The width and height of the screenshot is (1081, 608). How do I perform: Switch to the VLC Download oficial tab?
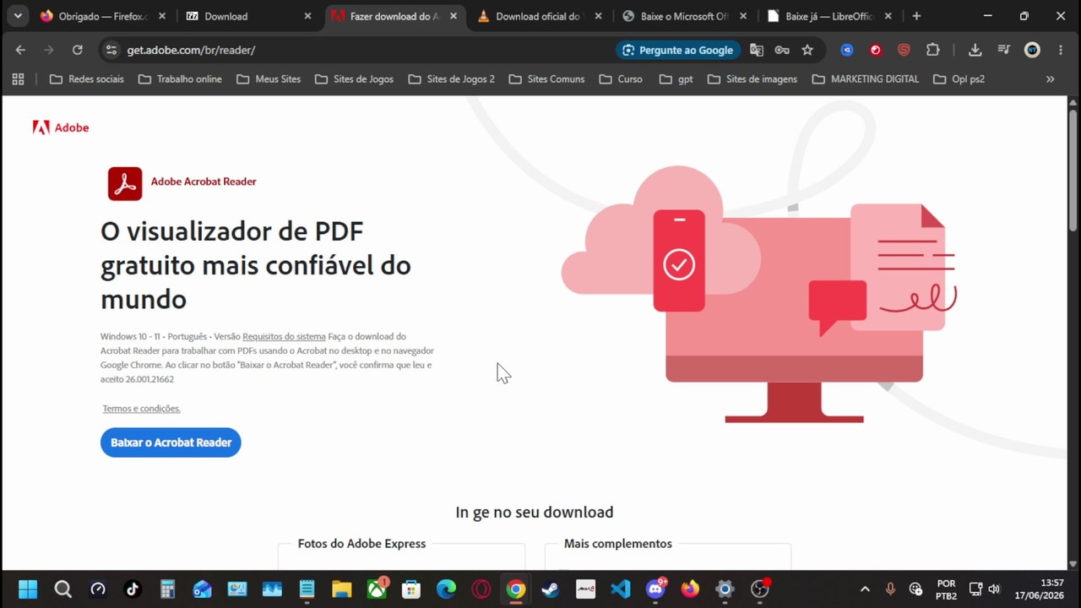540,16
